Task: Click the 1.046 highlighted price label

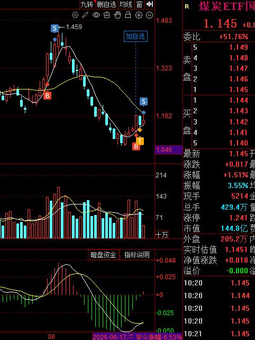Action: click(x=169, y=150)
